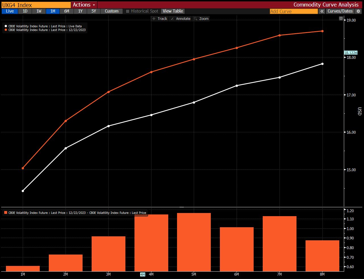Open the Actions dropdown menu
Screen dimensions: 364x279
(x=84, y=5)
